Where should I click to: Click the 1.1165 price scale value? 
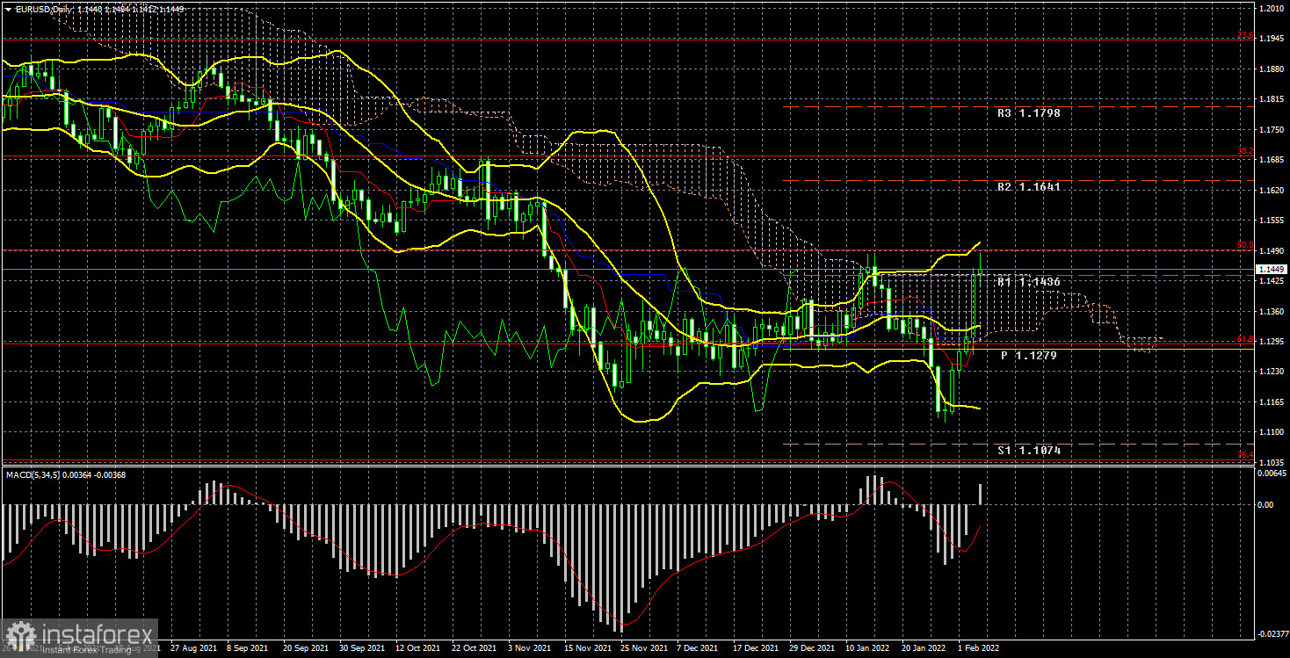[x=1272, y=401]
